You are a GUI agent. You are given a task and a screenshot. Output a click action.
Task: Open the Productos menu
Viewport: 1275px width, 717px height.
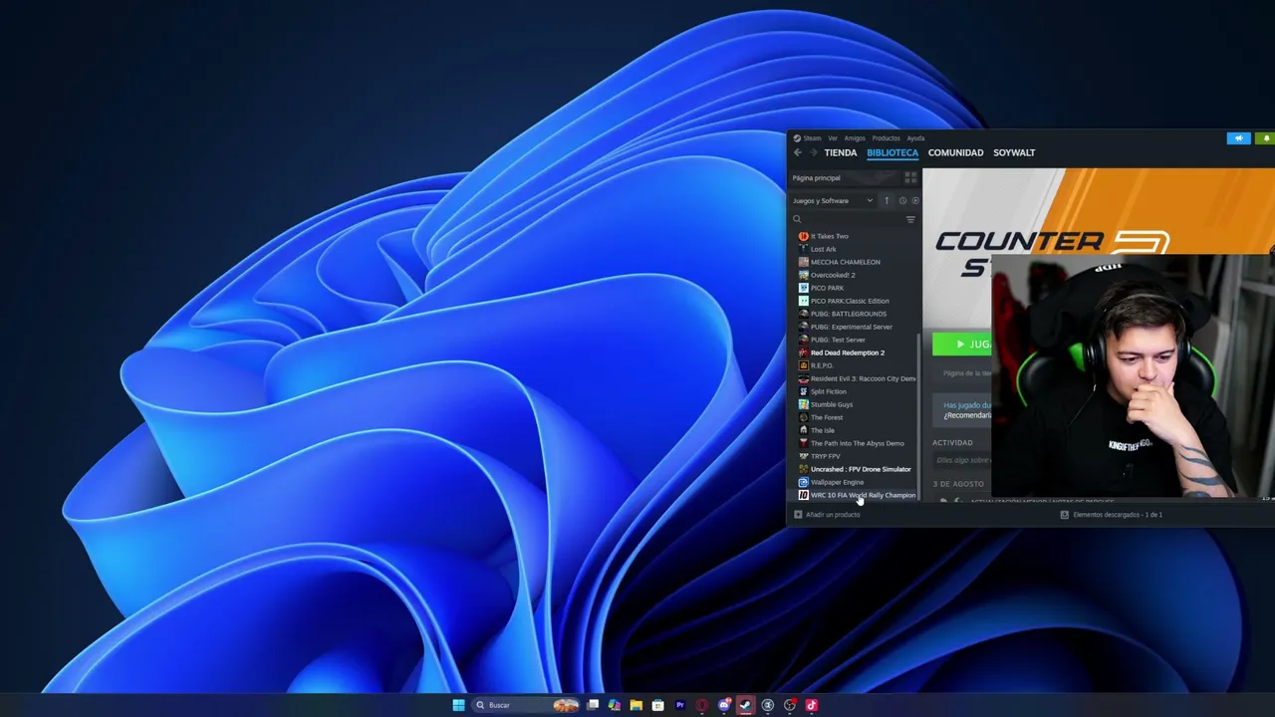point(886,138)
